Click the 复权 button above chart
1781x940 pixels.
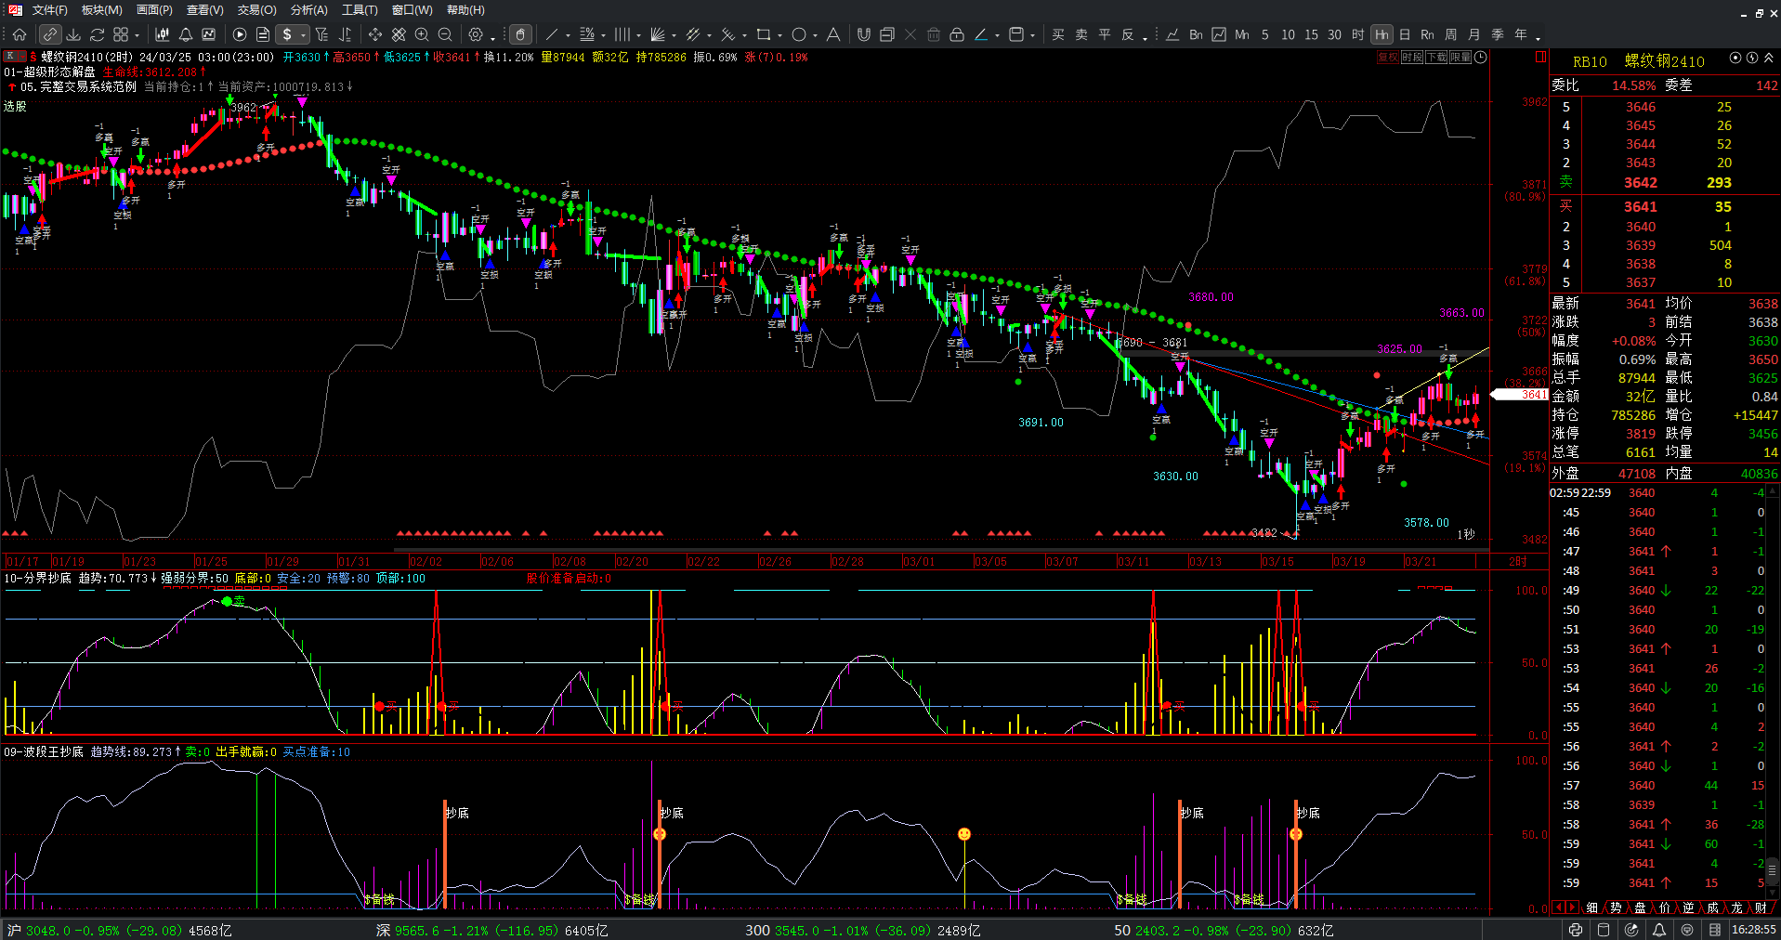point(1387,58)
